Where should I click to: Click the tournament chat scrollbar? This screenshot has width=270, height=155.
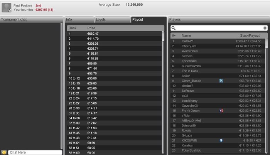click(61, 86)
